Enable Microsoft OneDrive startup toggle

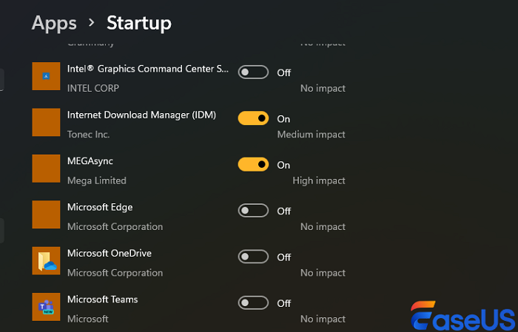[x=253, y=257]
